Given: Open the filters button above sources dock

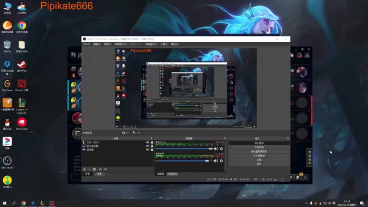Looking at the screenshot, I should pos(137,133).
